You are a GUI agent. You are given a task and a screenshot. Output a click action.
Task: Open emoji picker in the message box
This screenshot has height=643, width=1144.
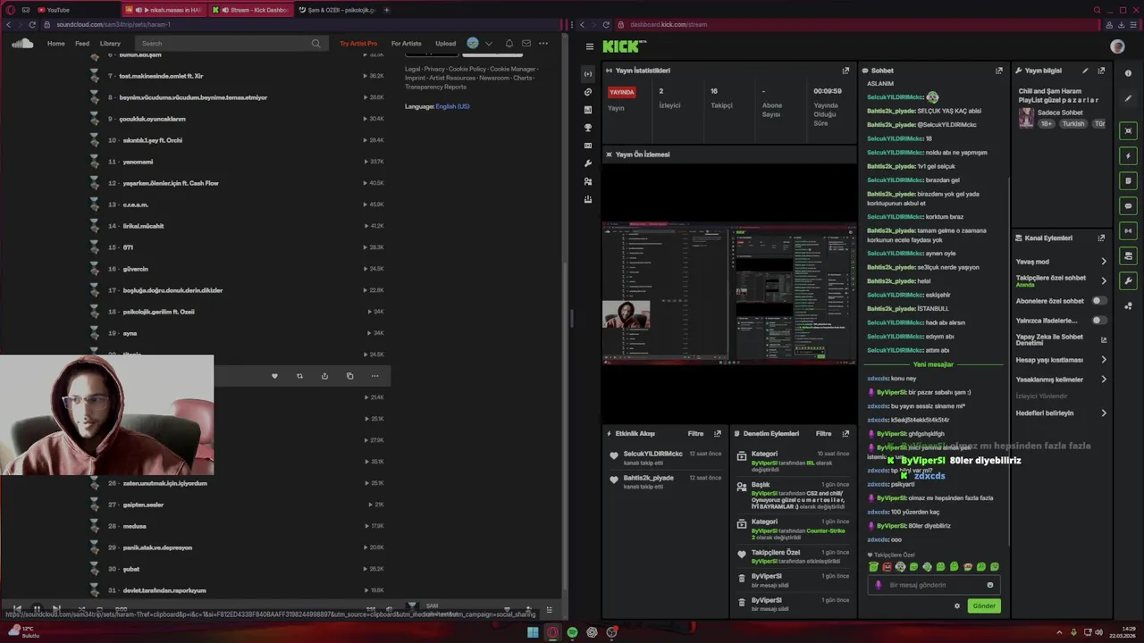[x=989, y=585]
